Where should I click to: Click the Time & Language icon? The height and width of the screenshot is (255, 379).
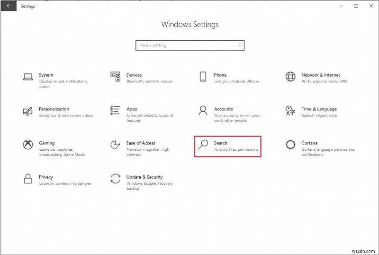[290, 111]
